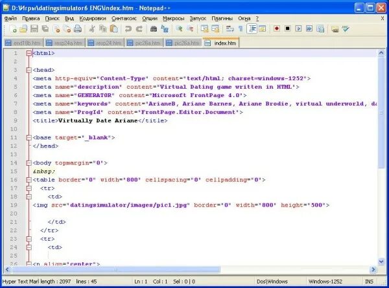
Task: Open the Плагины menu
Action: click(222, 18)
